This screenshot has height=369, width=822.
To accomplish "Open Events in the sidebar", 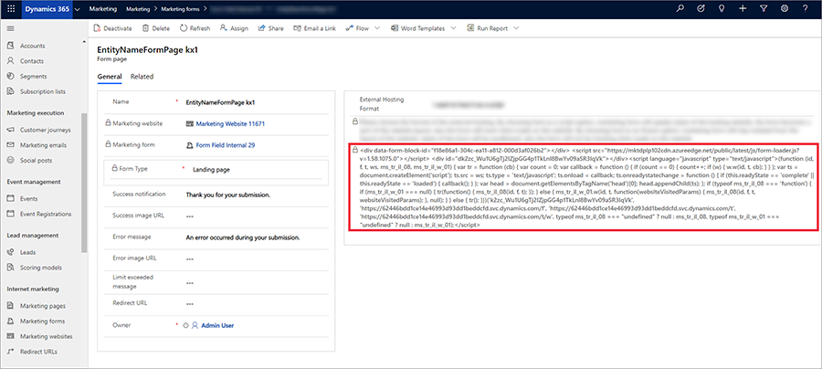I will [28, 198].
